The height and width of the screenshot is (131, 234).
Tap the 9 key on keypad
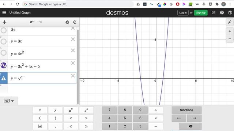[140, 110]
